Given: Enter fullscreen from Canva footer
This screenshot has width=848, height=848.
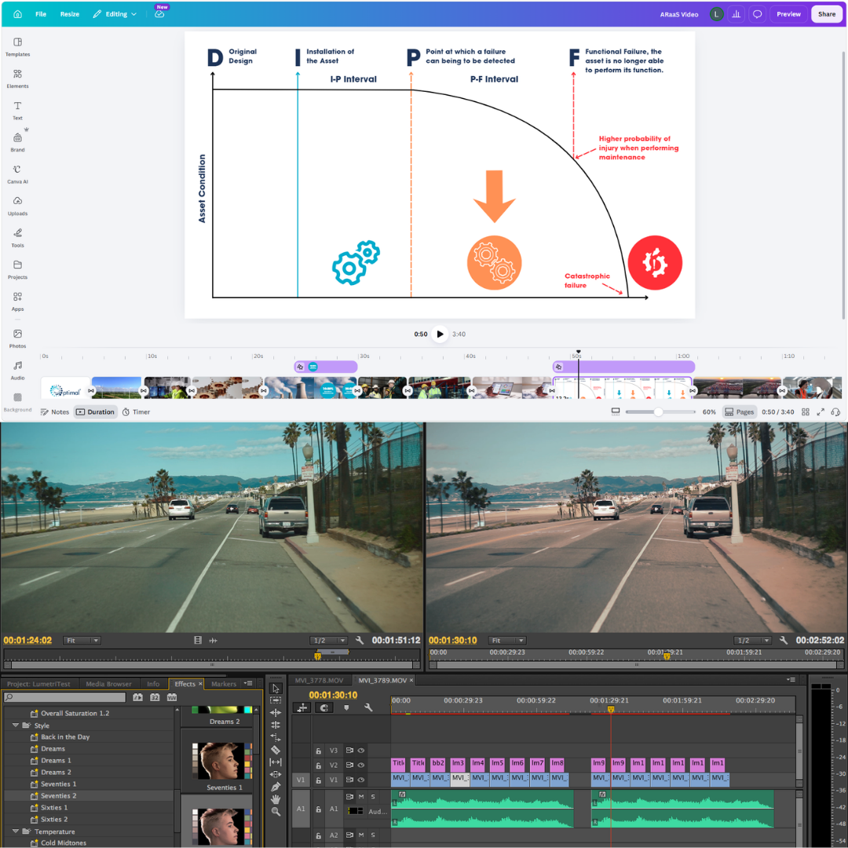Looking at the screenshot, I should point(821,412).
